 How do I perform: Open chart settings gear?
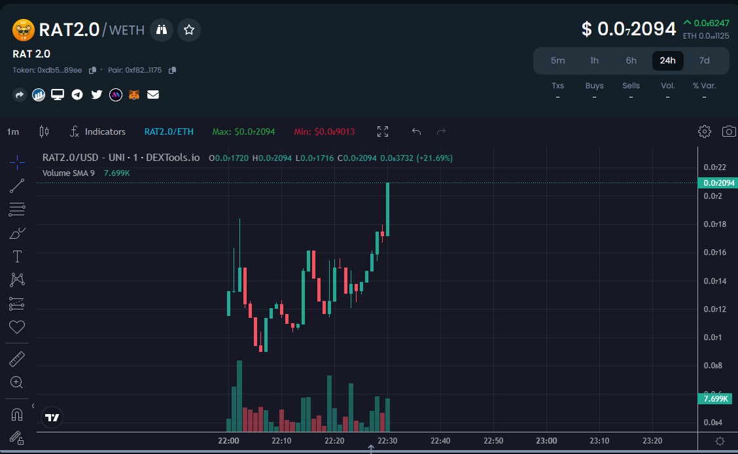705,131
